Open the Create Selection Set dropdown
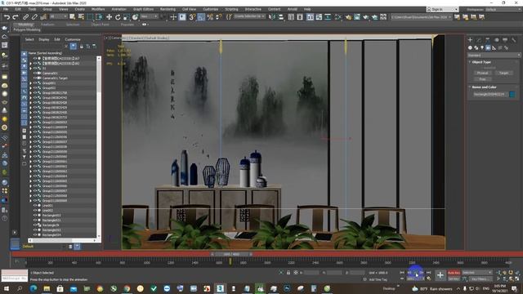 [x=249, y=16]
